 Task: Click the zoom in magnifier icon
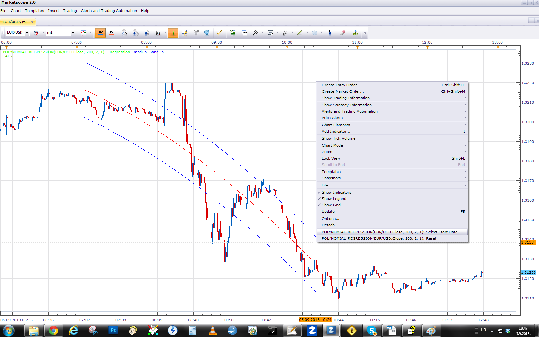coord(124,32)
